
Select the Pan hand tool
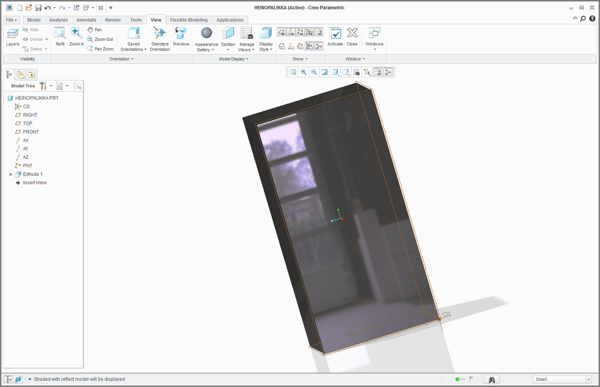[94, 30]
